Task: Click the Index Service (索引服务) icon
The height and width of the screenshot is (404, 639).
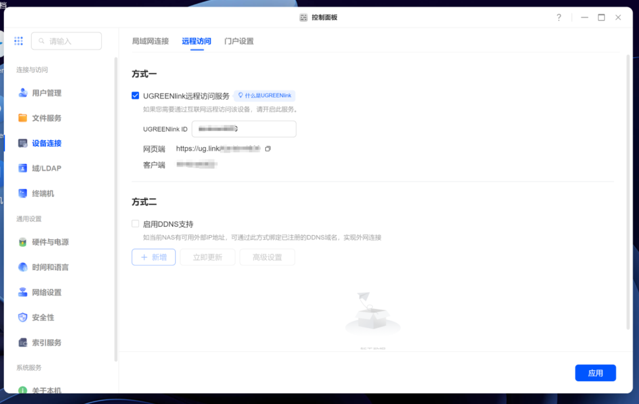Action: pos(23,343)
